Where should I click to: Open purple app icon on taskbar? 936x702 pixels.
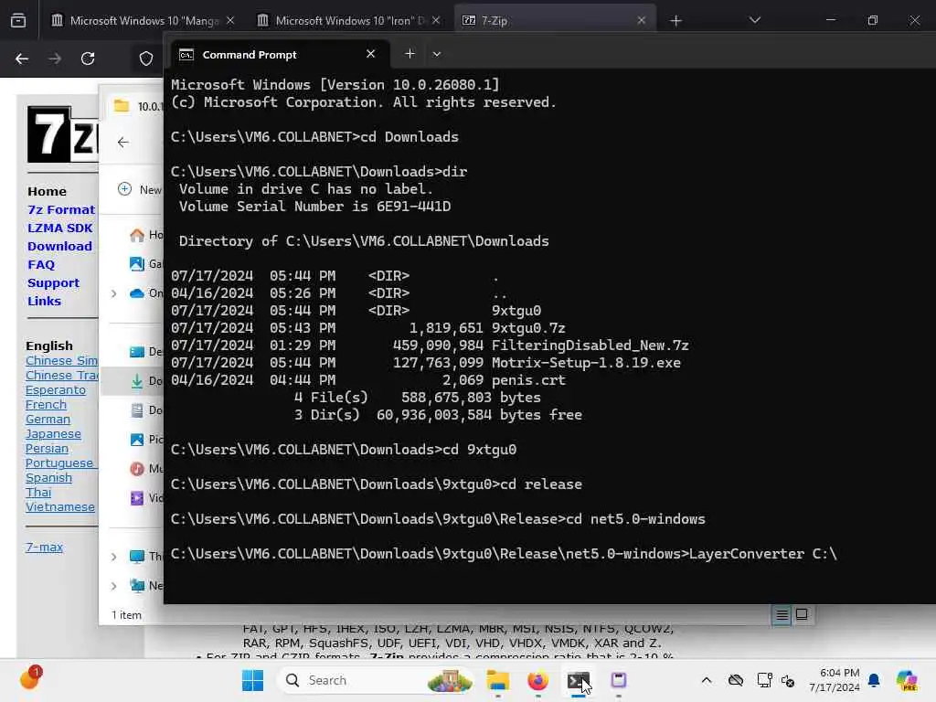pos(619,680)
